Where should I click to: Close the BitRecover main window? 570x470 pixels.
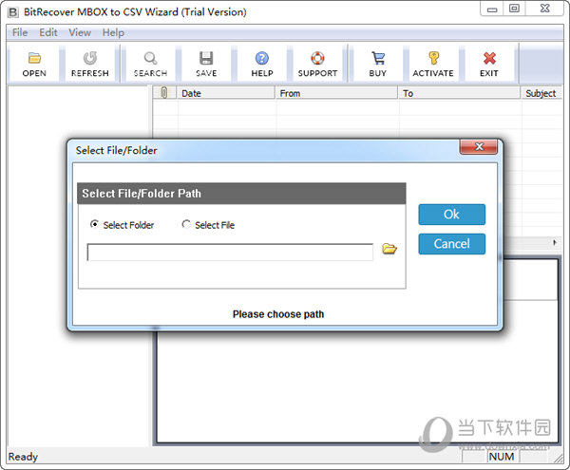click(x=544, y=9)
